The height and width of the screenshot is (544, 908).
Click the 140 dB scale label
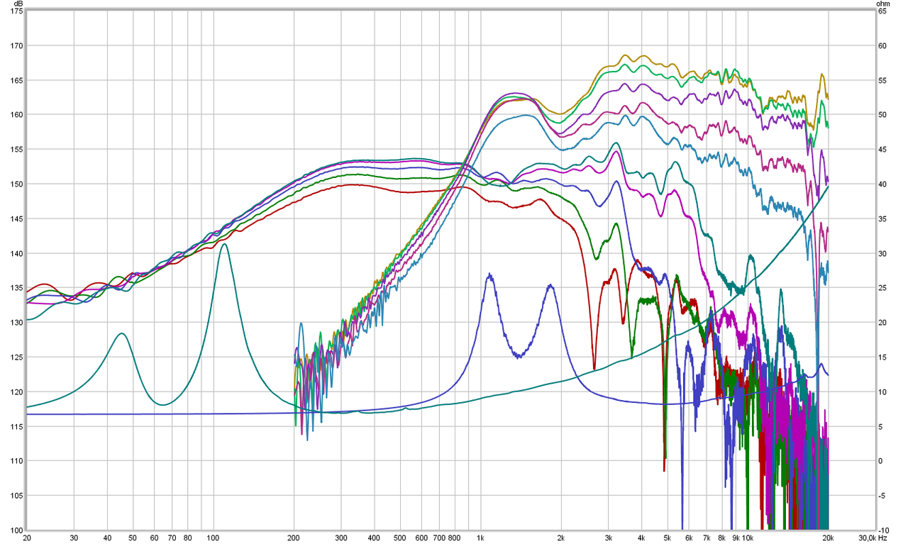(x=16, y=254)
